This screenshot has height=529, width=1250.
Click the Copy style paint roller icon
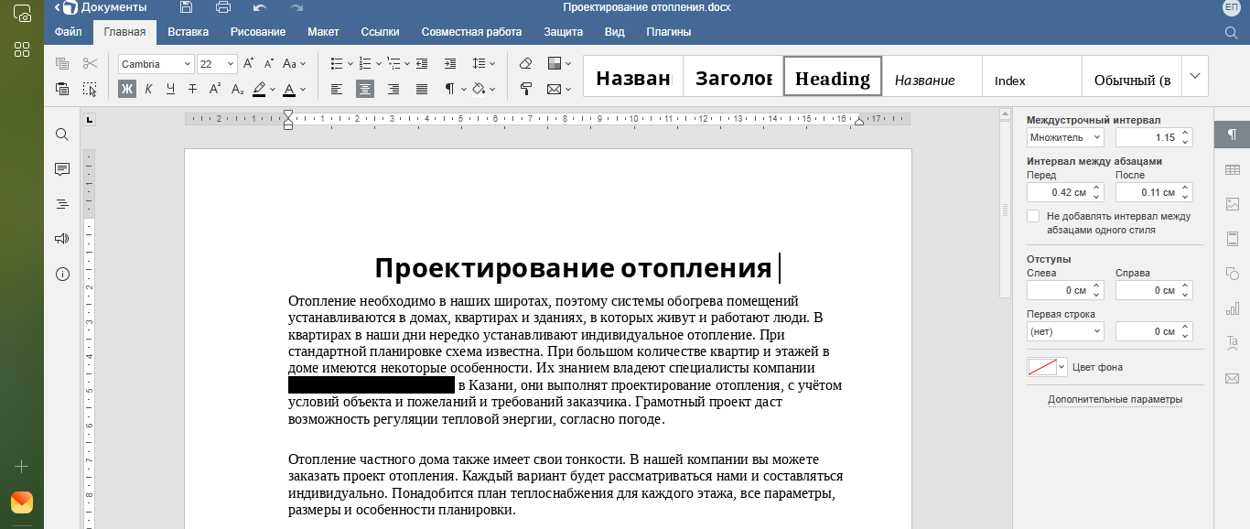(525, 89)
